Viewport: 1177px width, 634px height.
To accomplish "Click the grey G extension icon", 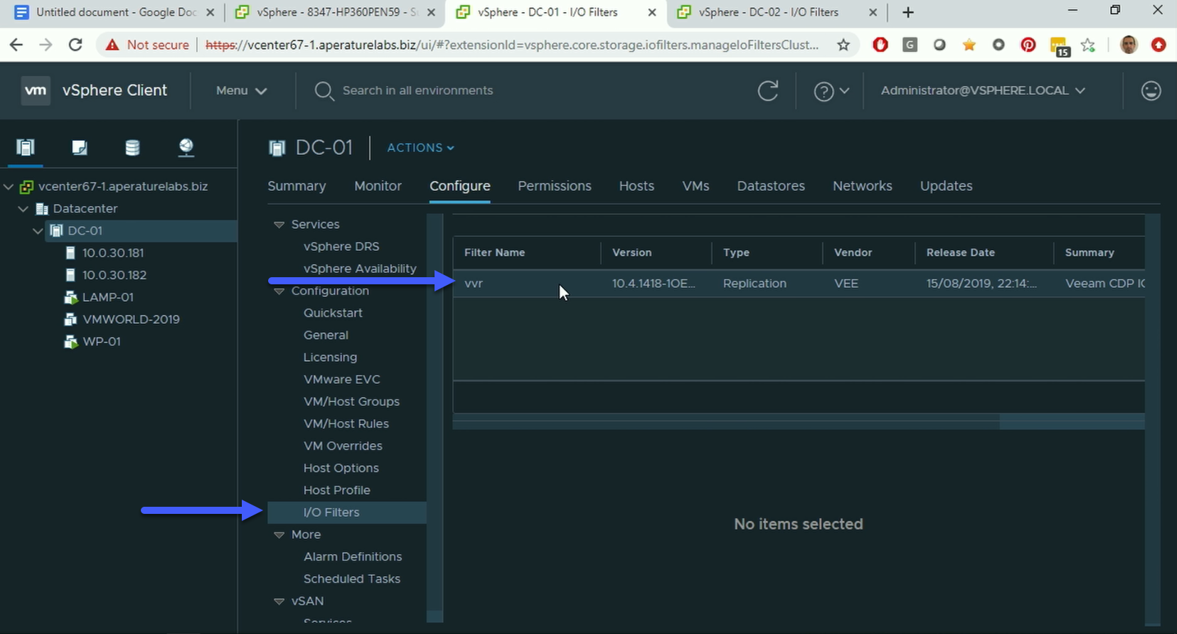I will coord(910,45).
